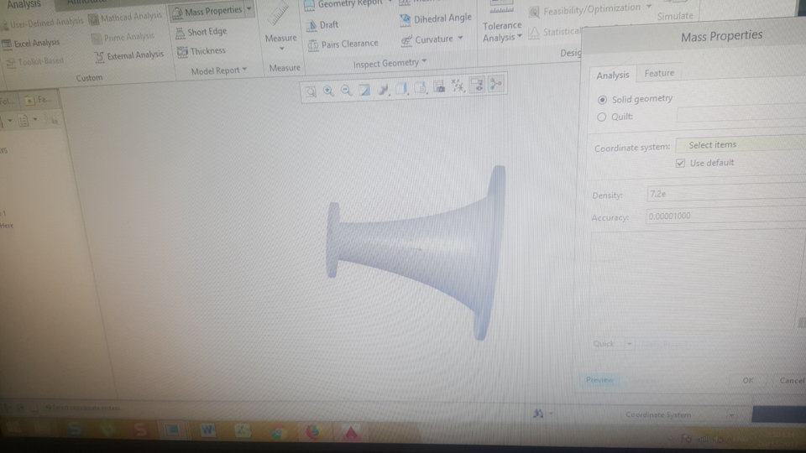The width and height of the screenshot is (806, 453).
Task: Click the Refit view icon
Action: click(311, 92)
